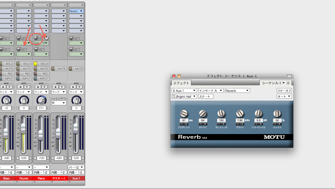335x189 pixels.
Task: Open the automation mode dropdown in effect window
Action: tap(284, 96)
